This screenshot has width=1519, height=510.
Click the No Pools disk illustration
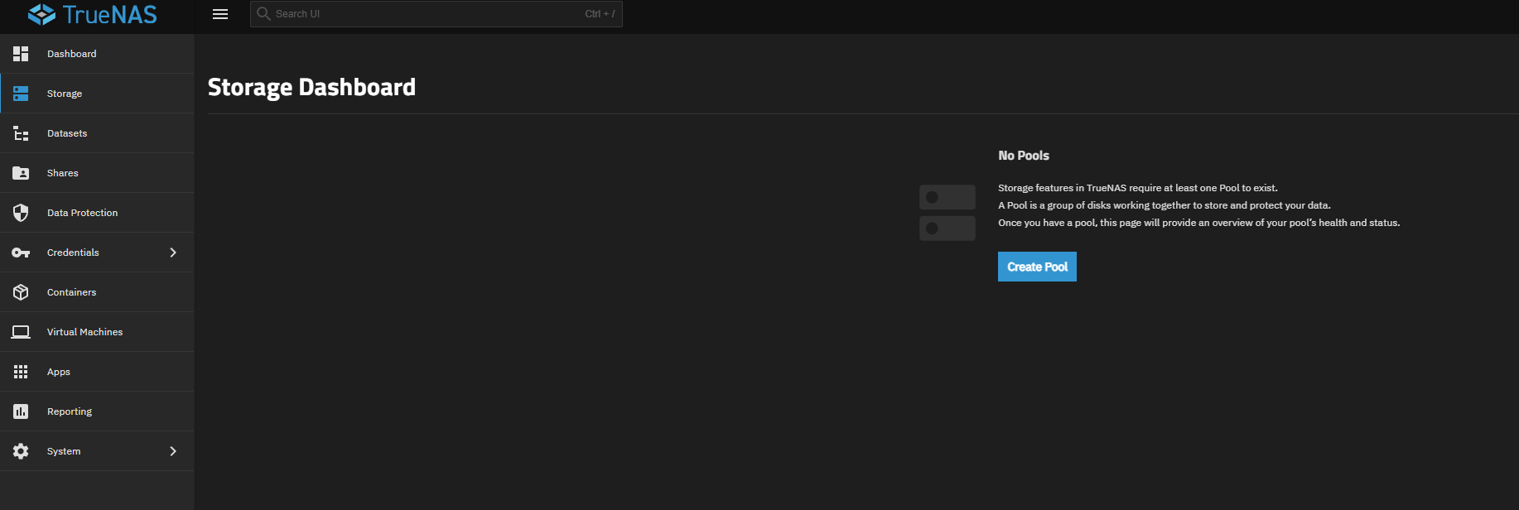pyautogui.click(x=947, y=213)
